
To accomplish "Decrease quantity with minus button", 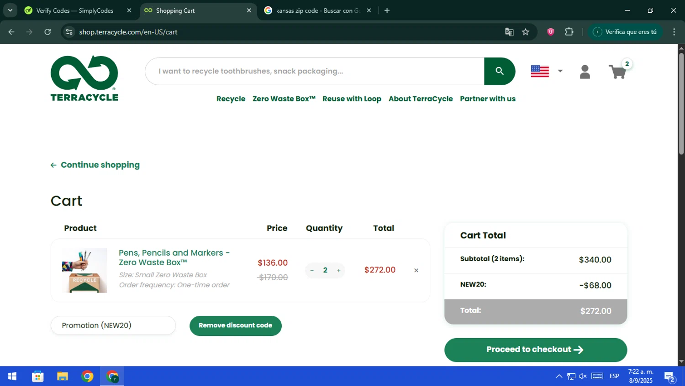I will click(312, 270).
